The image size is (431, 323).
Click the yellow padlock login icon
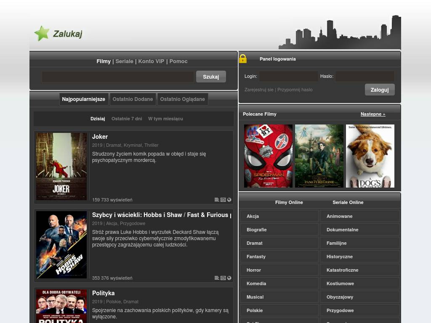(243, 59)
